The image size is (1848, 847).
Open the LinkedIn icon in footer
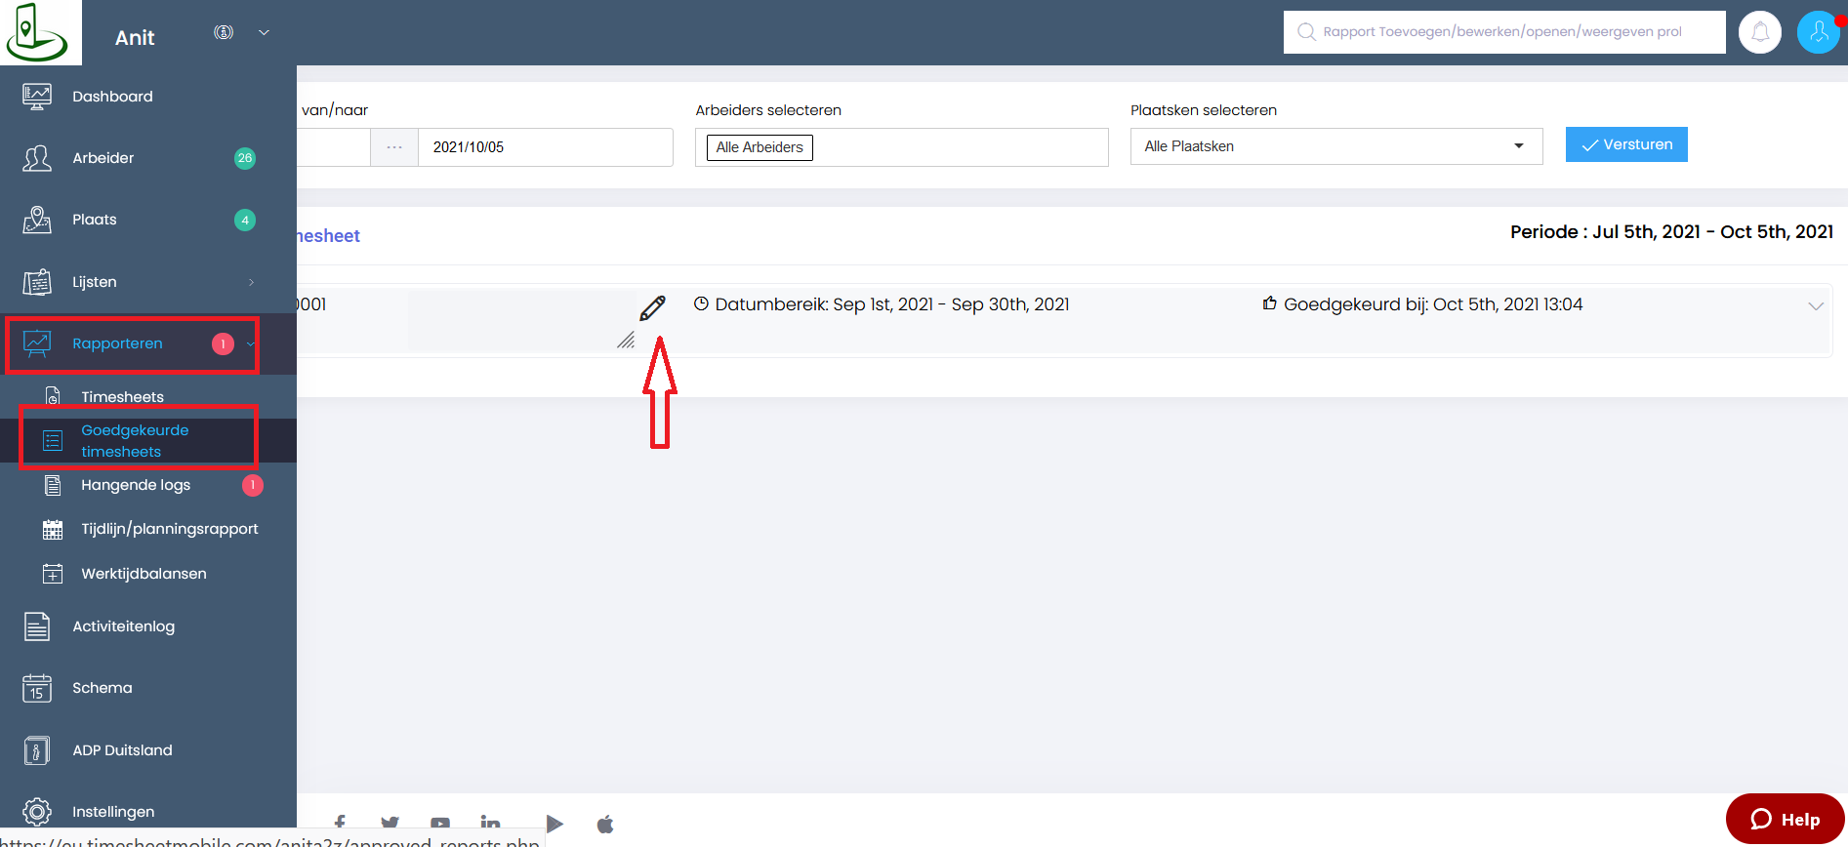[490, 825]
